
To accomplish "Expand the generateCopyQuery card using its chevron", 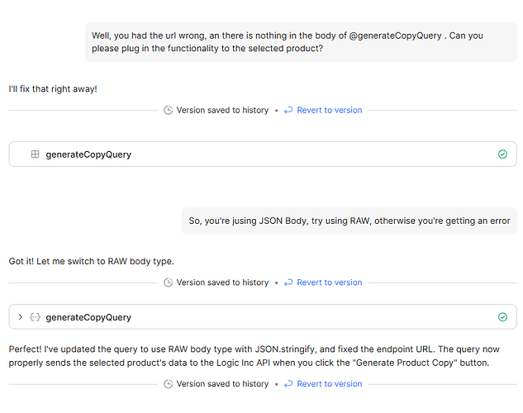I will point(20,317).
